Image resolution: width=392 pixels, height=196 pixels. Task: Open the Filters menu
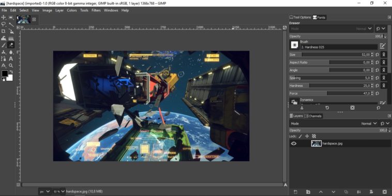[96, 10]
